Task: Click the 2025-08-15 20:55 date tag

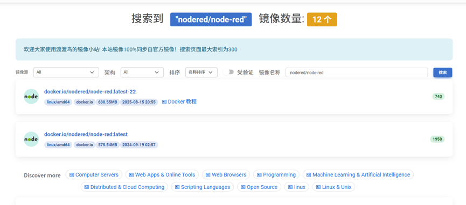Action: click(x=139, y=102)
